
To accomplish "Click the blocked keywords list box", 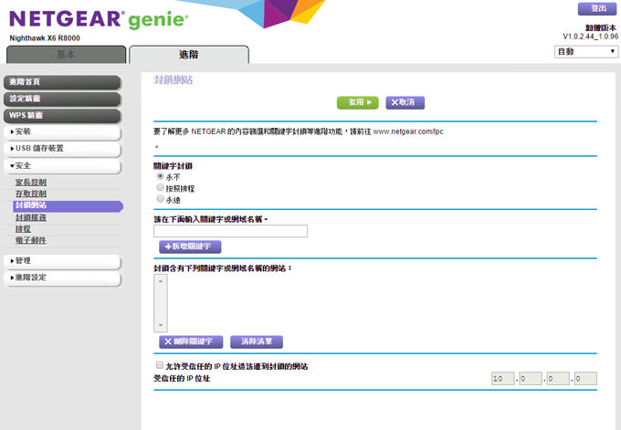I will 161,303.
